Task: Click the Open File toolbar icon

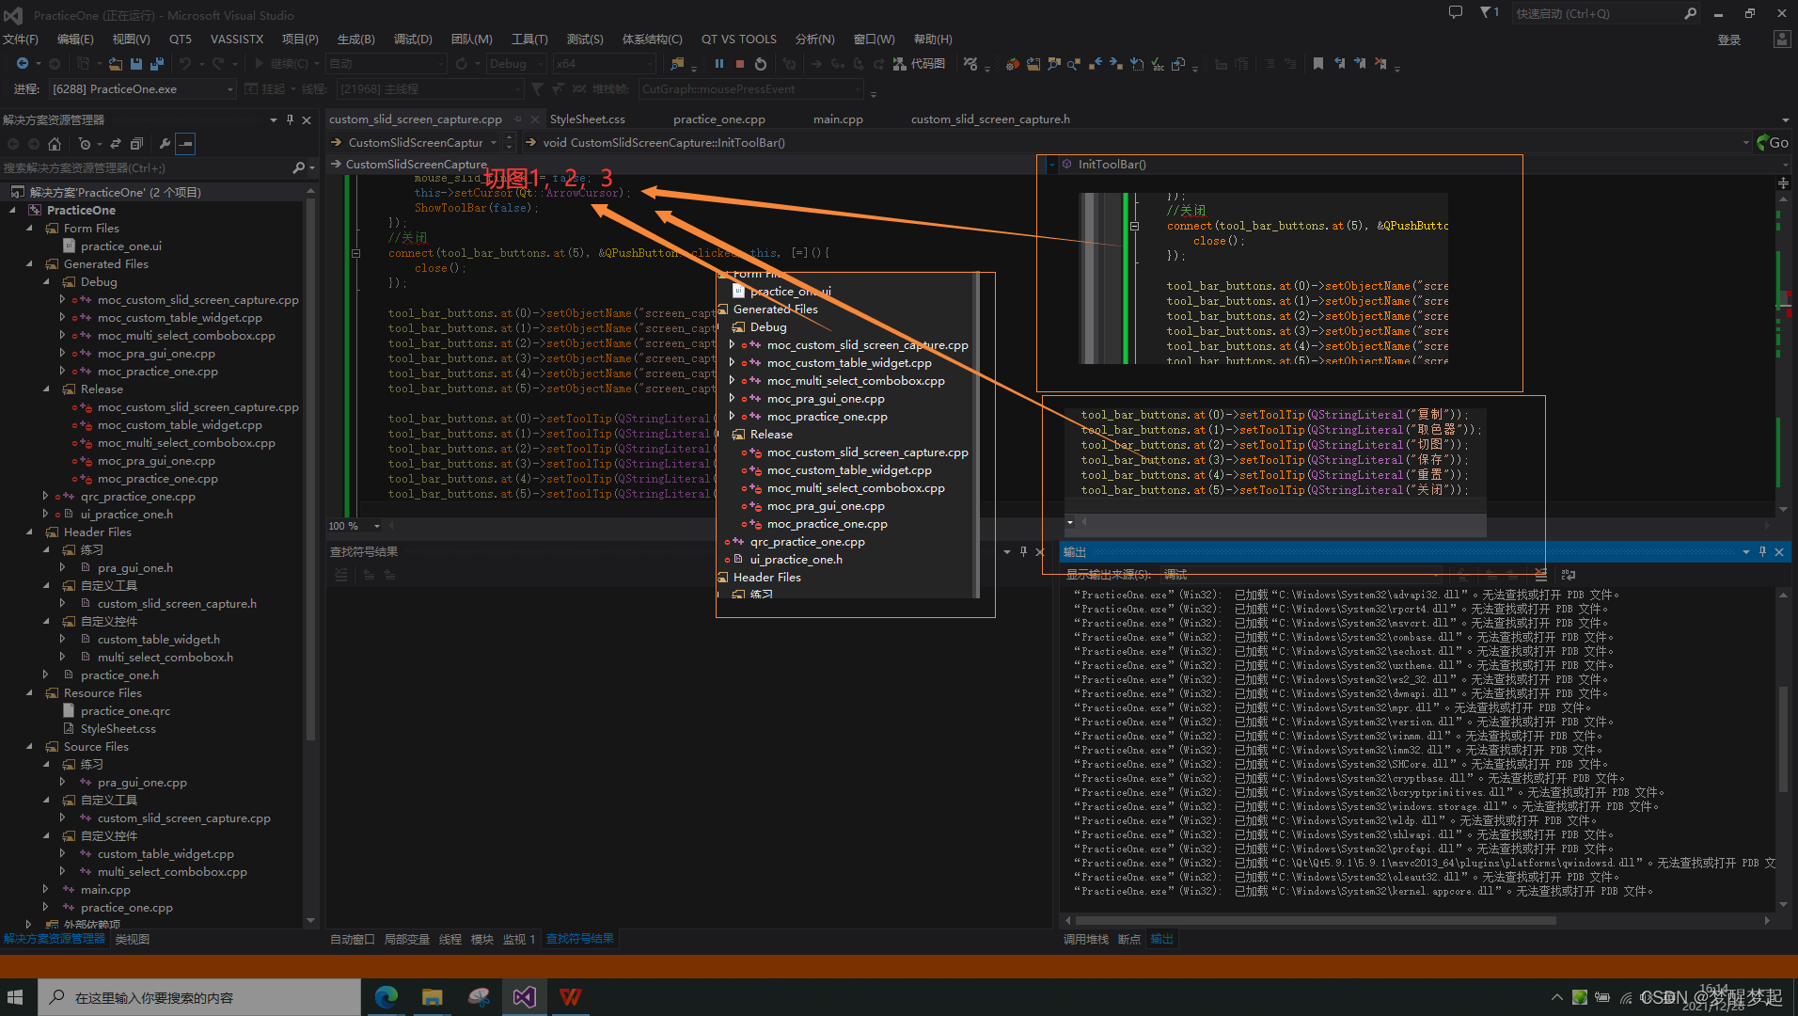Action: 115,64
